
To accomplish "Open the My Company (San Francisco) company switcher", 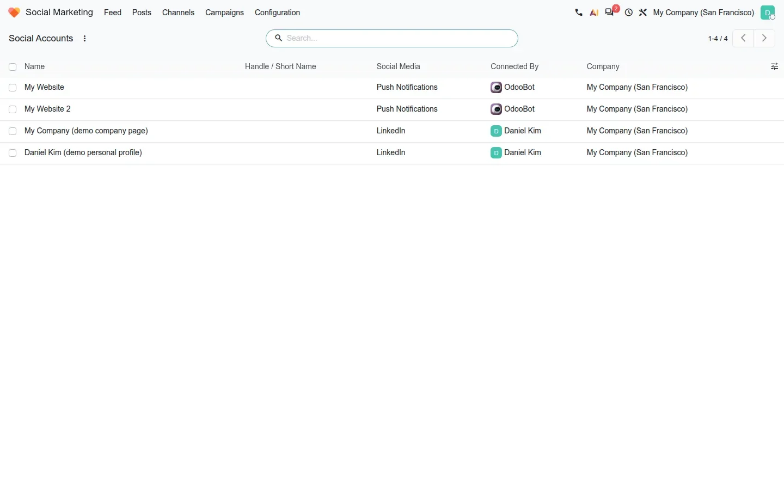I will 703,13.
